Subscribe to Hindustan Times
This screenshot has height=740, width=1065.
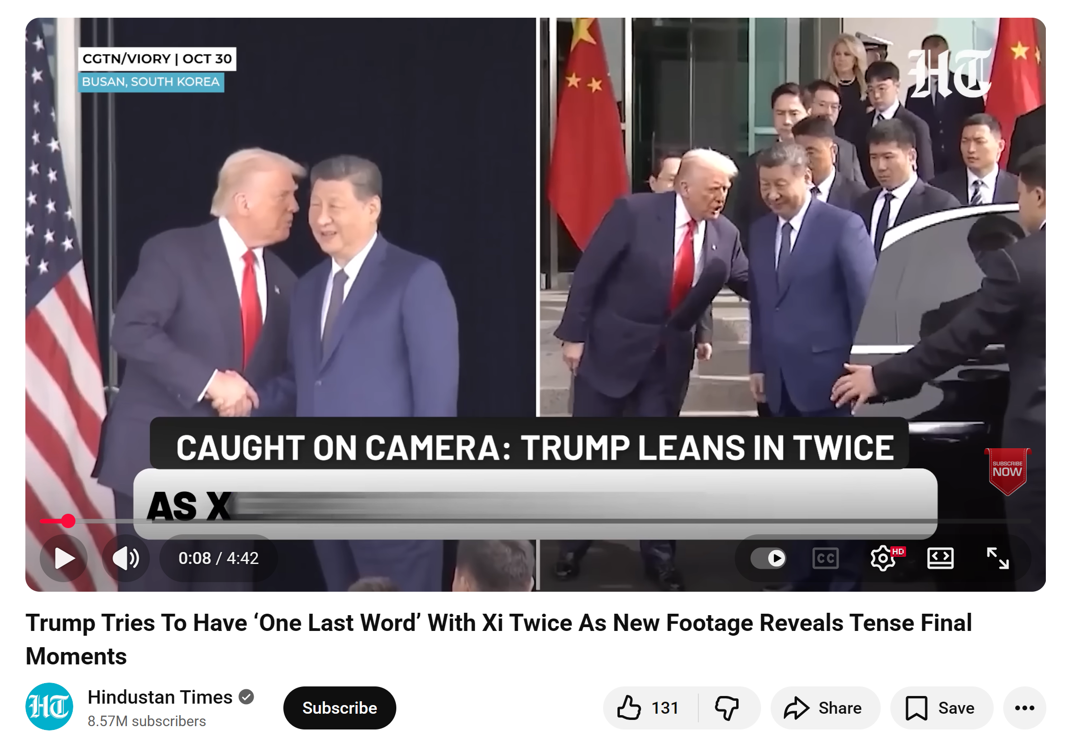(x=339, y=708)
